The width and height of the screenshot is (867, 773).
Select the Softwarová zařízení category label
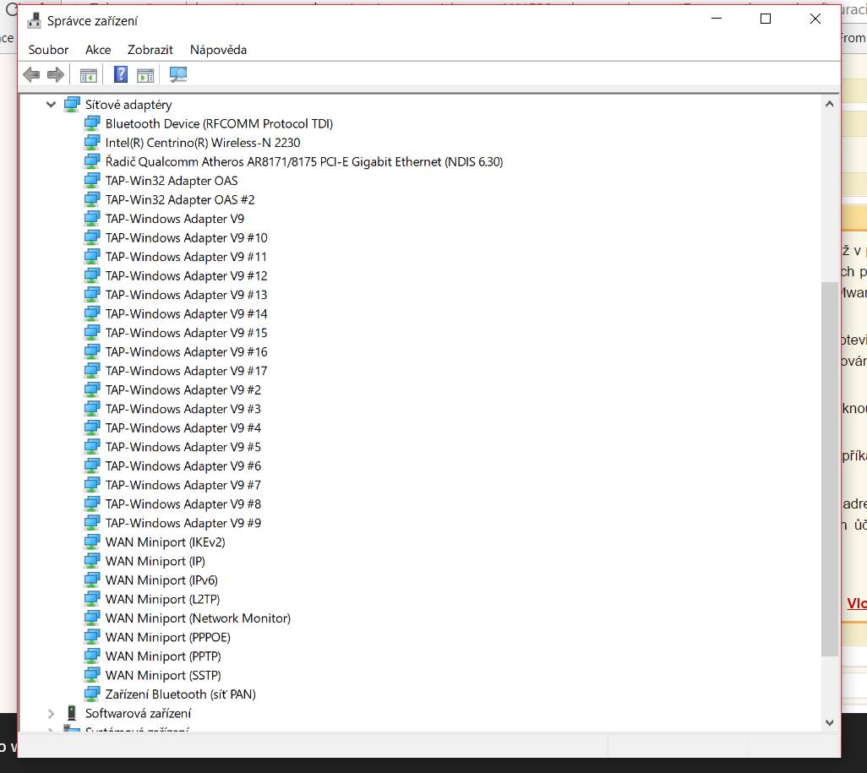point(139,713)
